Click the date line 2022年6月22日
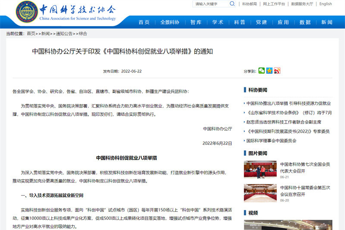The height and width of the screenshot is (230, 345). point(217,143)
